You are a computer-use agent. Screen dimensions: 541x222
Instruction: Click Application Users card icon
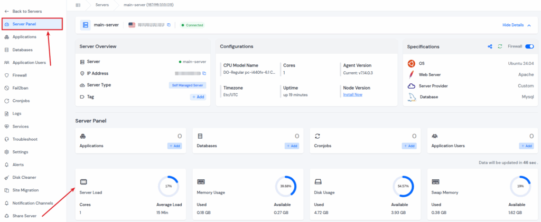coord(435,136)
